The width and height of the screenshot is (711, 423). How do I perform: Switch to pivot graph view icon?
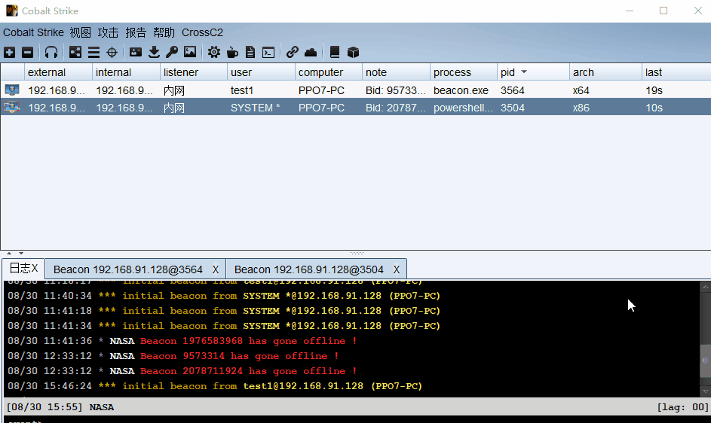[75, 53]
